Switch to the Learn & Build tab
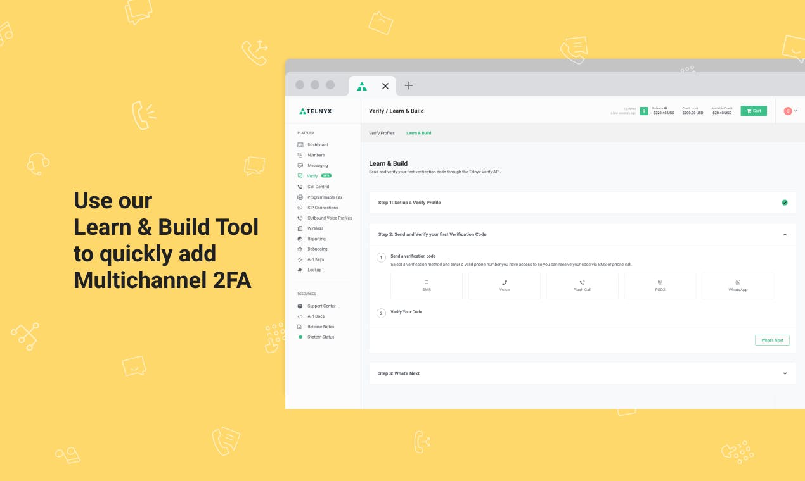This screenshot has width=805, height=481. pyautogui.click(x=419, y=133)
